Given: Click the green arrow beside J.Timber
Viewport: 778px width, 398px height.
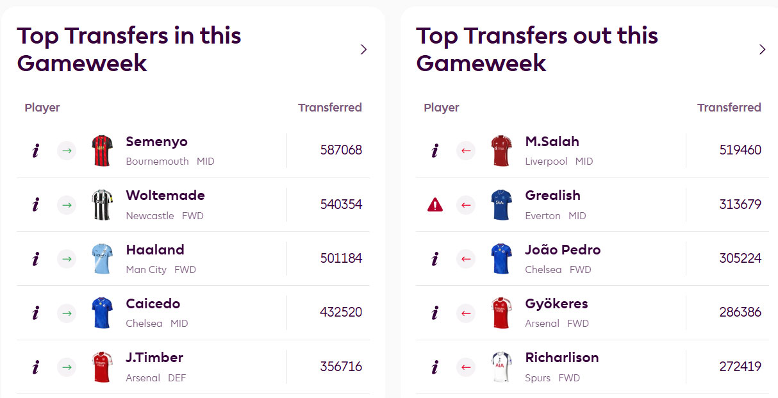Looking at the screenshot, I should pyautogui.click(x=67, y=367).
